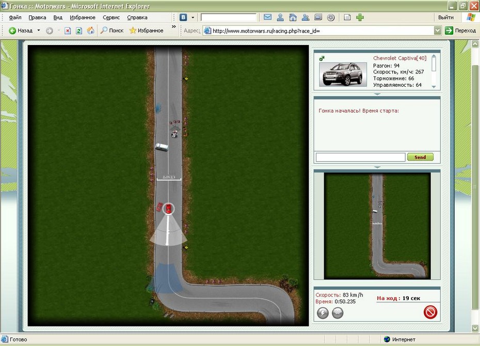Click the single-person profile icon in toolbar

tap(280, 18)
